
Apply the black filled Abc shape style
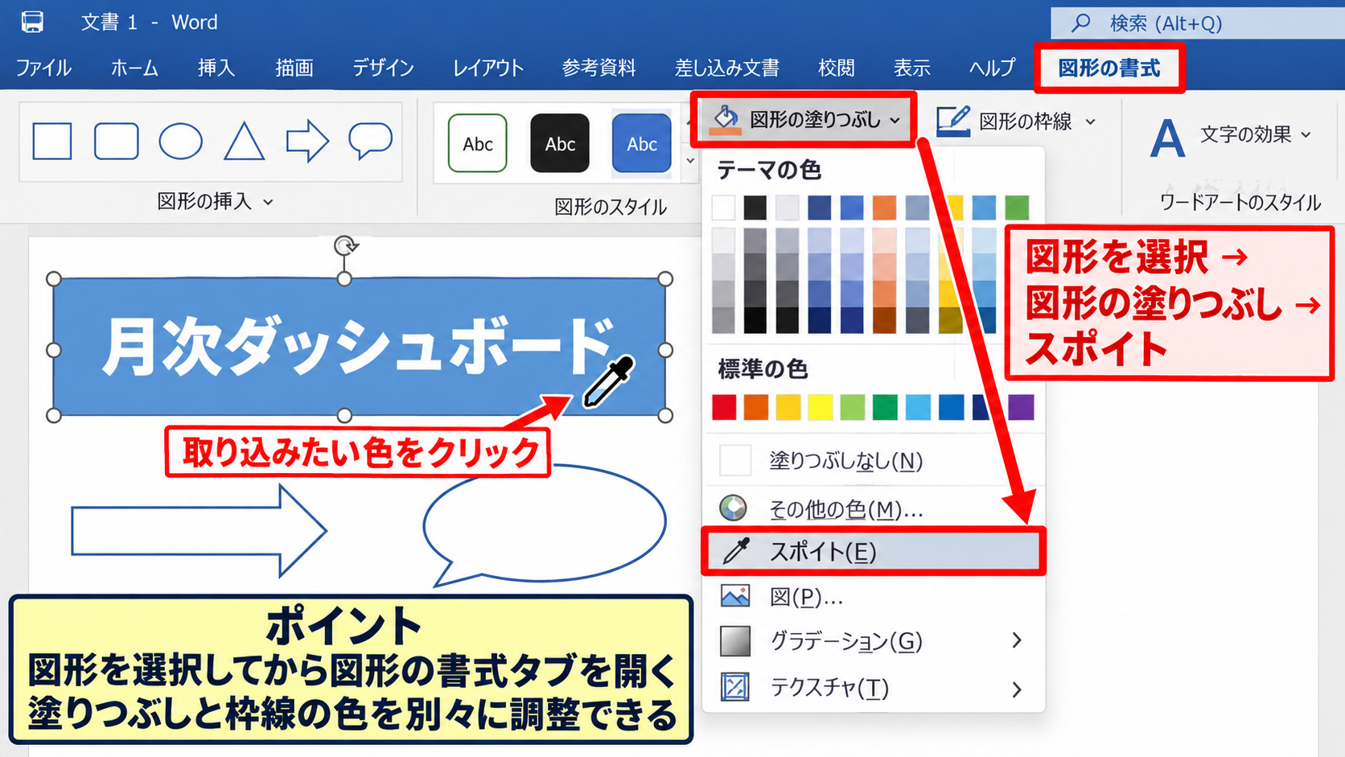[560, 143]
